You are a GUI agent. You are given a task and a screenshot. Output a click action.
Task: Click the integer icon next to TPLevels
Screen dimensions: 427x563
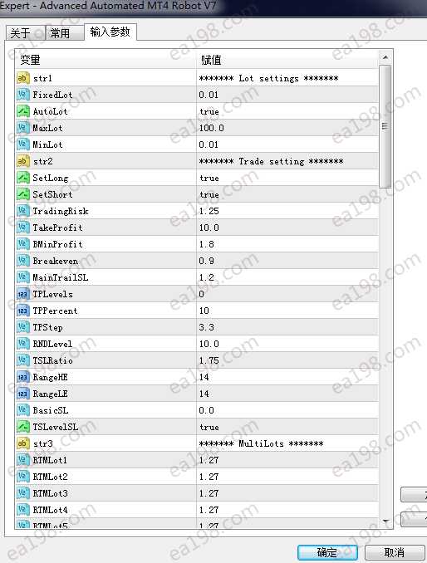pyautogui.click(x=22, y=294)
